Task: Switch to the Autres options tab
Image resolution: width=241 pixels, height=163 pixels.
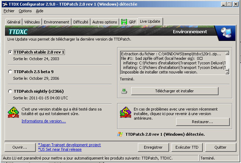Action: tap(105, 22)
